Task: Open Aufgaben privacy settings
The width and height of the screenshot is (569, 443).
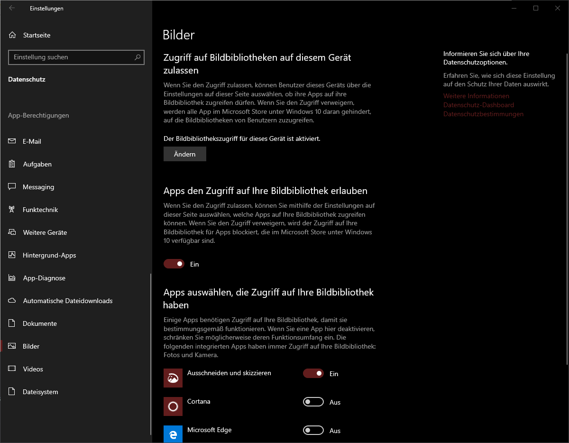Action: 76,164
